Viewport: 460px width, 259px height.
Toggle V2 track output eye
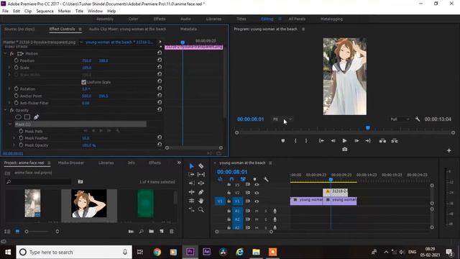[x=257, y=193]
